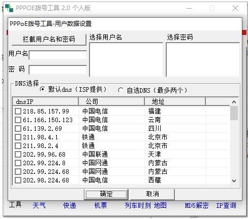Click inside the 选择用户名 list box
The height and width of the screenshot is (219, 248).
(x=126, y=60)
